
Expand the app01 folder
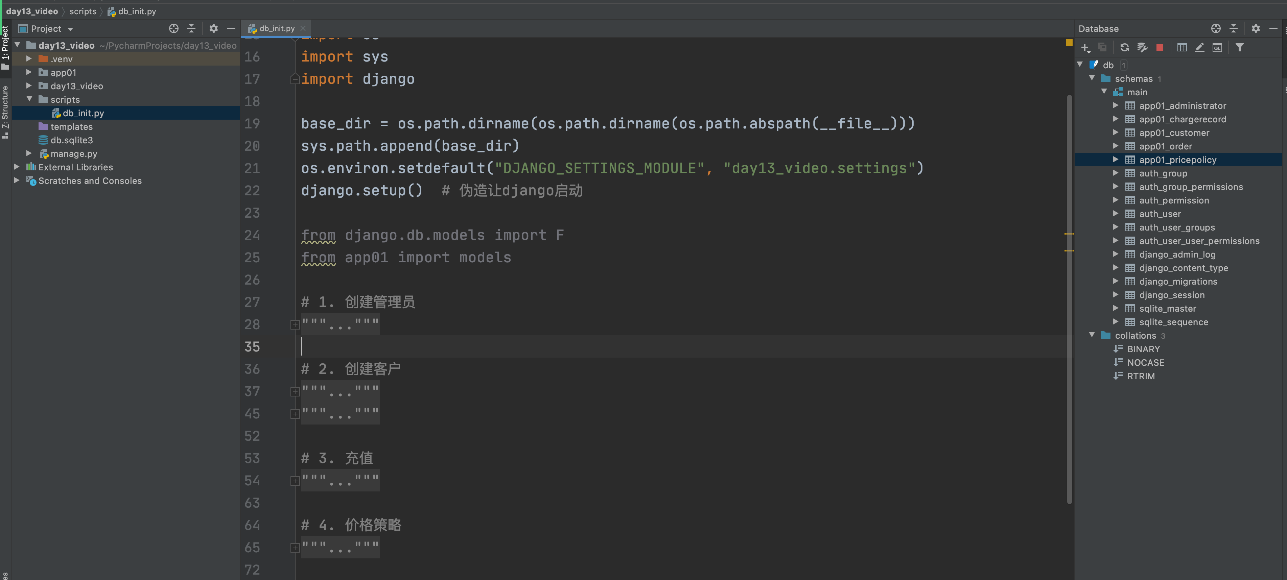(x=29, y=72)
